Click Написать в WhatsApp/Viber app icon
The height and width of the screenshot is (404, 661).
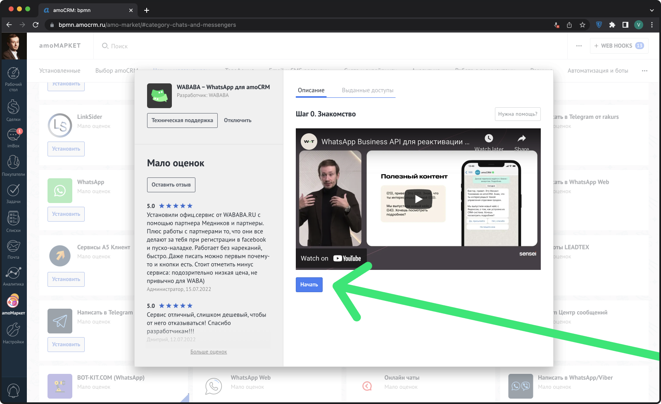521,386
